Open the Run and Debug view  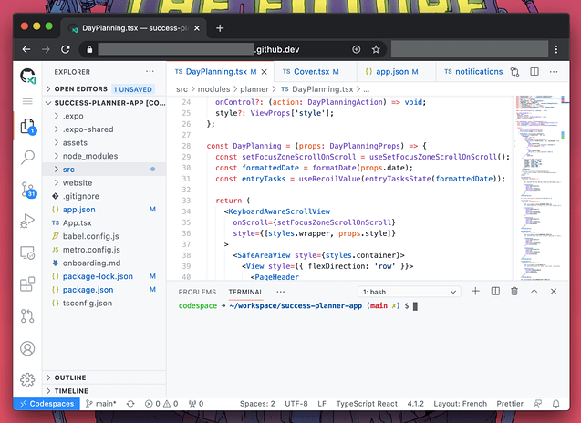(27, 221)
